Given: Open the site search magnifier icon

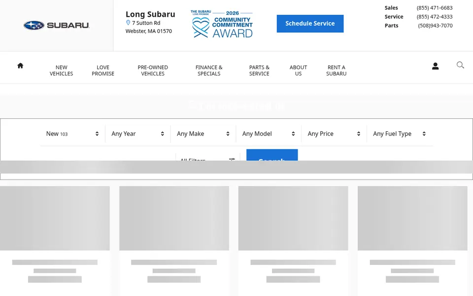Looking at the screenshot, I should [460, 65].
